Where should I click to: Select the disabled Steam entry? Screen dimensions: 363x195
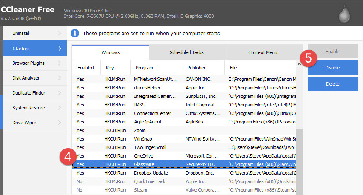tap(184, 190)
